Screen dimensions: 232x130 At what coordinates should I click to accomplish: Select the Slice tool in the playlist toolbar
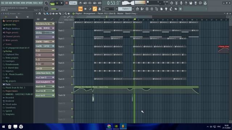pos(59,14)
